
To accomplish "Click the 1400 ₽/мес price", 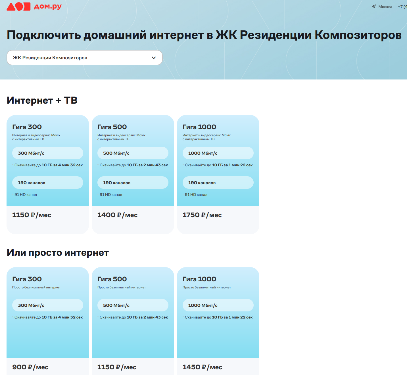I will pos(118,215).
